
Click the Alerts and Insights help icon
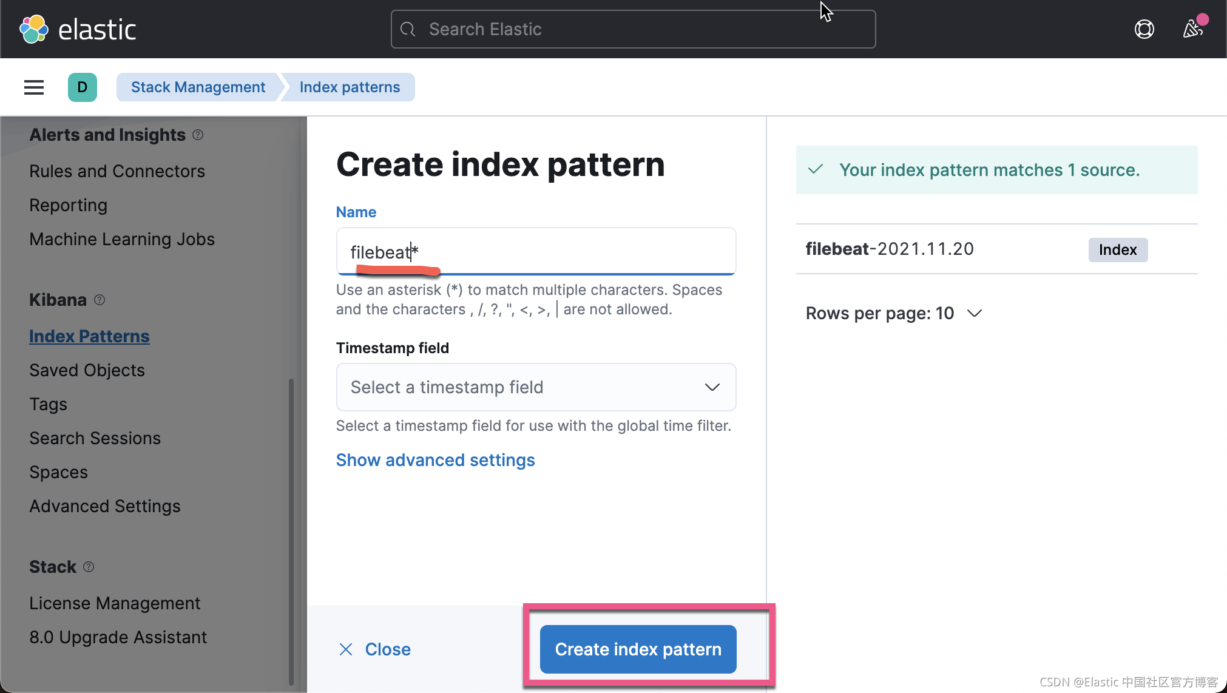pos(198,135)
